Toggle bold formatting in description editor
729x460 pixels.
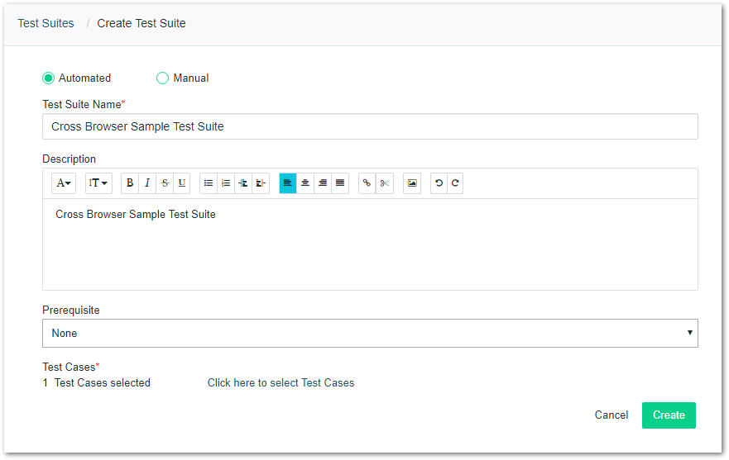130,183
